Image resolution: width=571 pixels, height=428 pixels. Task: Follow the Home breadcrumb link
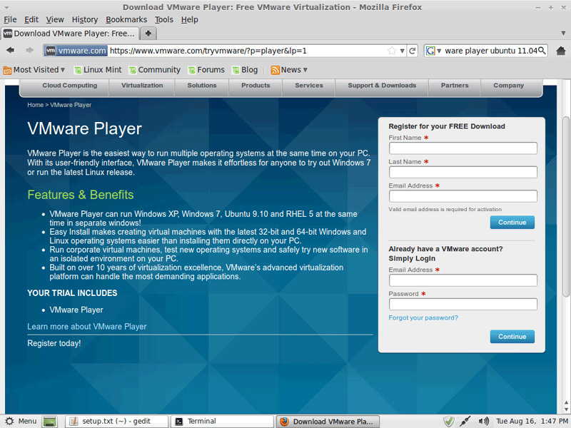(x=35, y=105)
